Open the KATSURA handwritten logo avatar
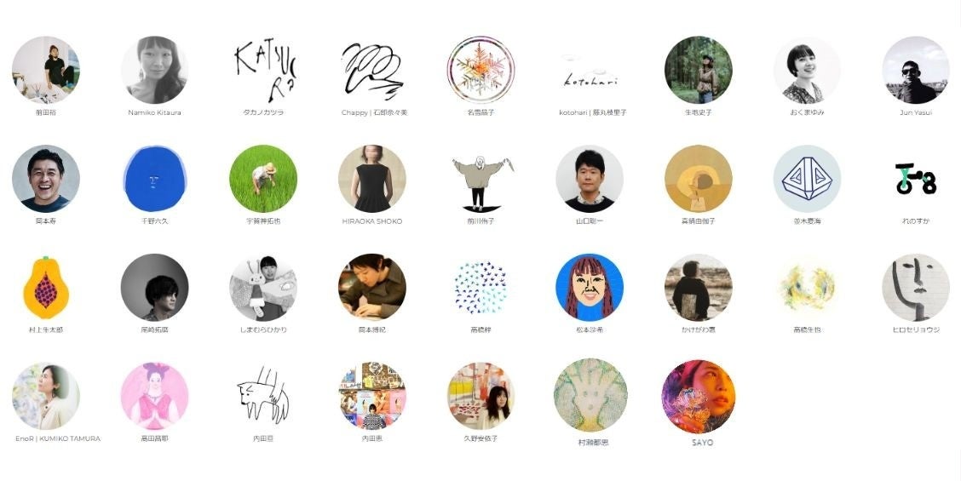Image resolution: width=961 pixels, height=481 pixels. point(263,70)
